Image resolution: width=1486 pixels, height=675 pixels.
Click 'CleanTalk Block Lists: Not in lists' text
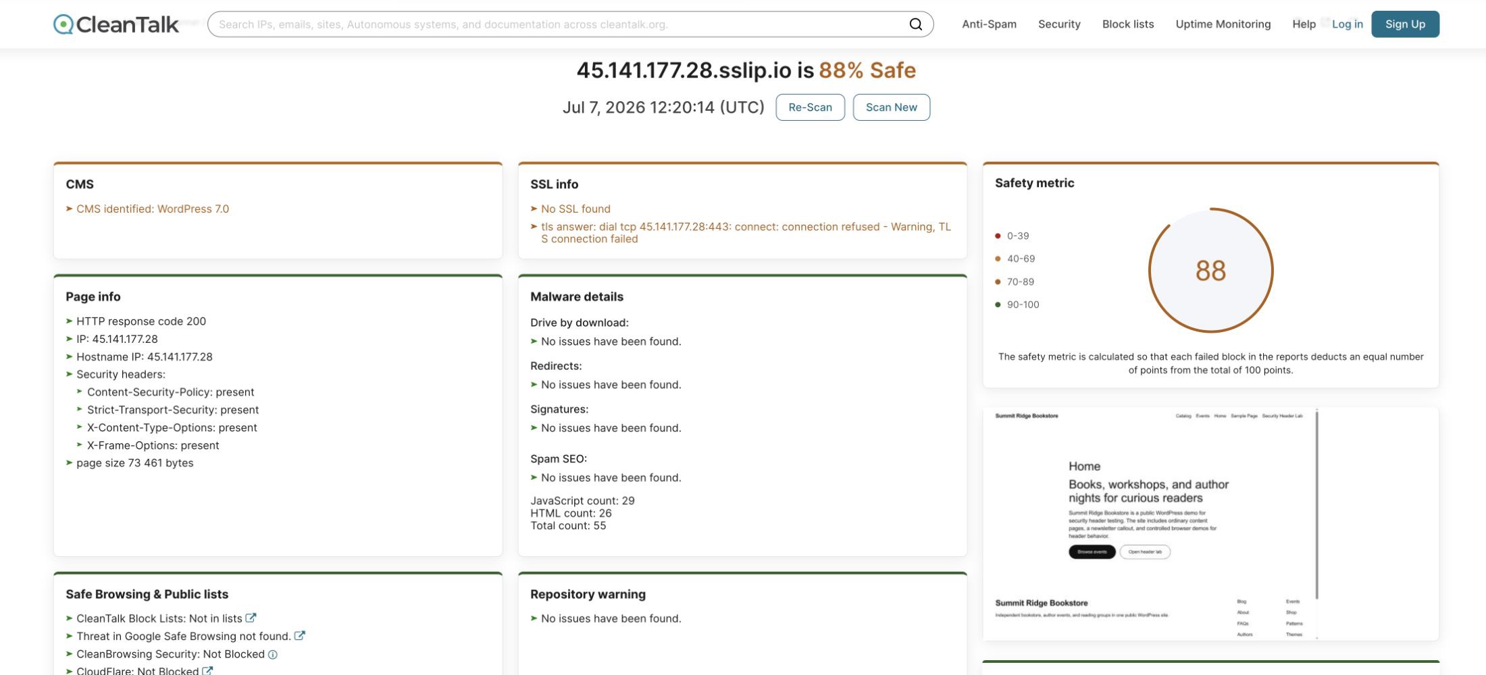pos(159,618)
